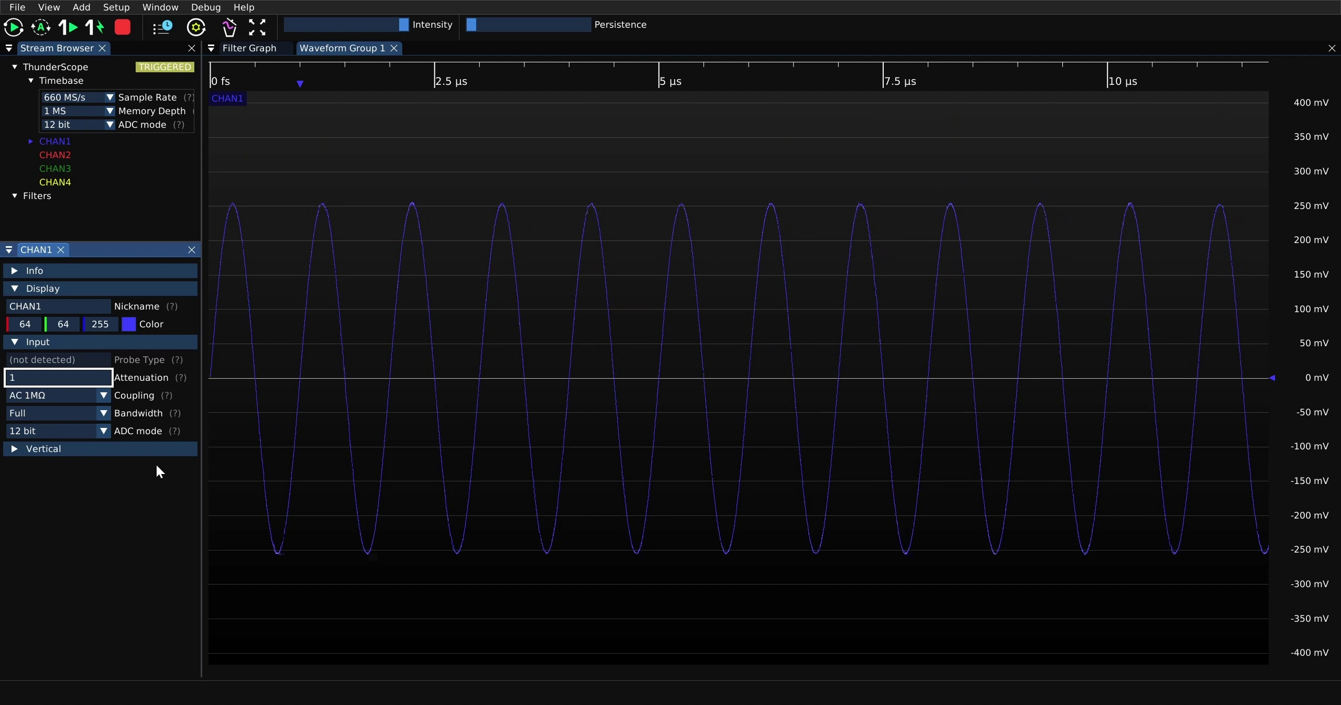Click the auto trigger icon
1341x705 pixels.
point(41,27)
